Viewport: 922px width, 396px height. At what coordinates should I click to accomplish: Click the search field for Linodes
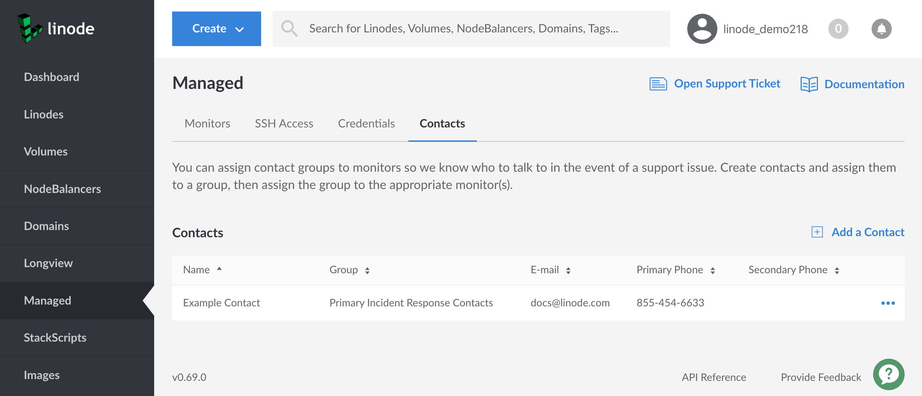(x=468, y=29)
